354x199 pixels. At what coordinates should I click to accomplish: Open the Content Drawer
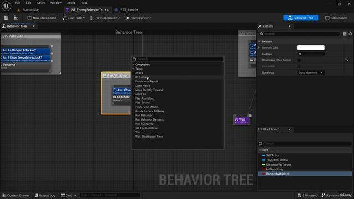pos(16,195)
